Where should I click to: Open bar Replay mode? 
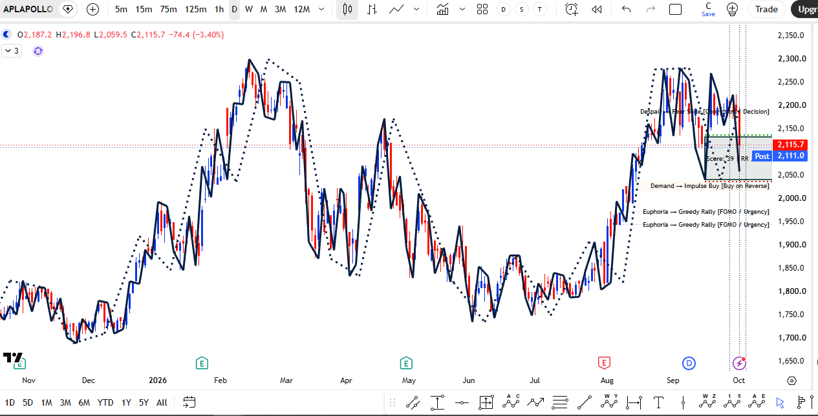(x=597, y=9)
